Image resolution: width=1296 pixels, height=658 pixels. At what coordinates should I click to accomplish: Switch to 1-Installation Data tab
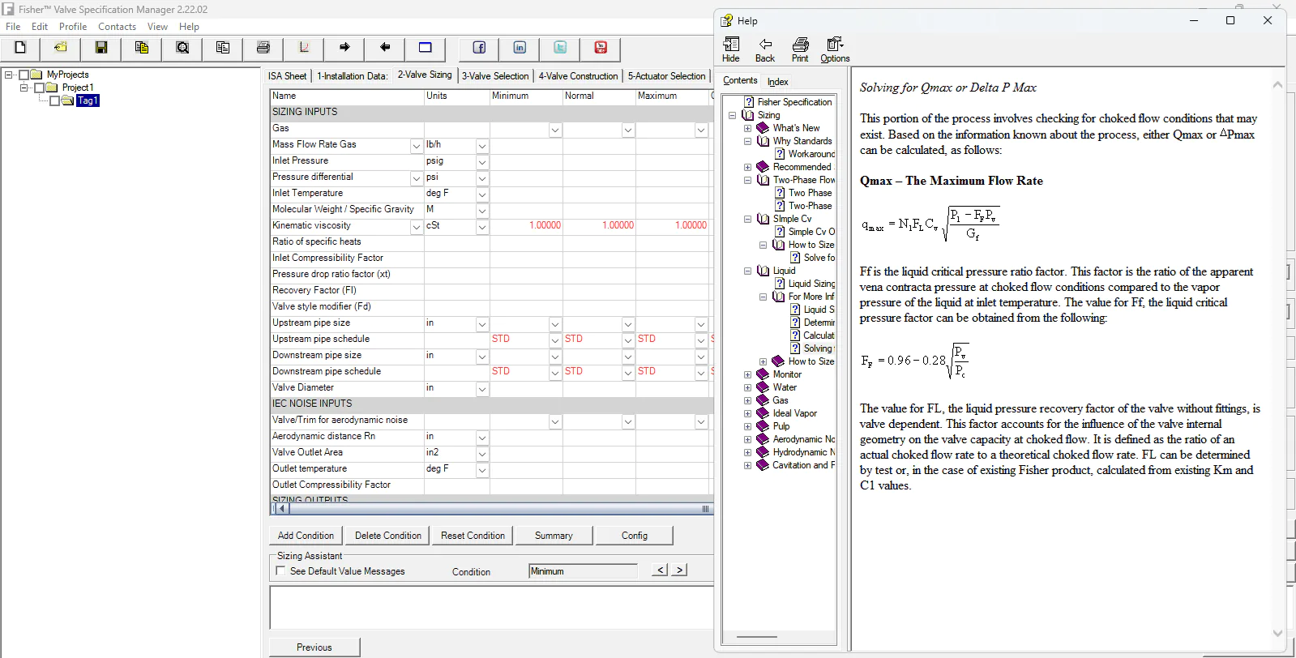point(352,76)
